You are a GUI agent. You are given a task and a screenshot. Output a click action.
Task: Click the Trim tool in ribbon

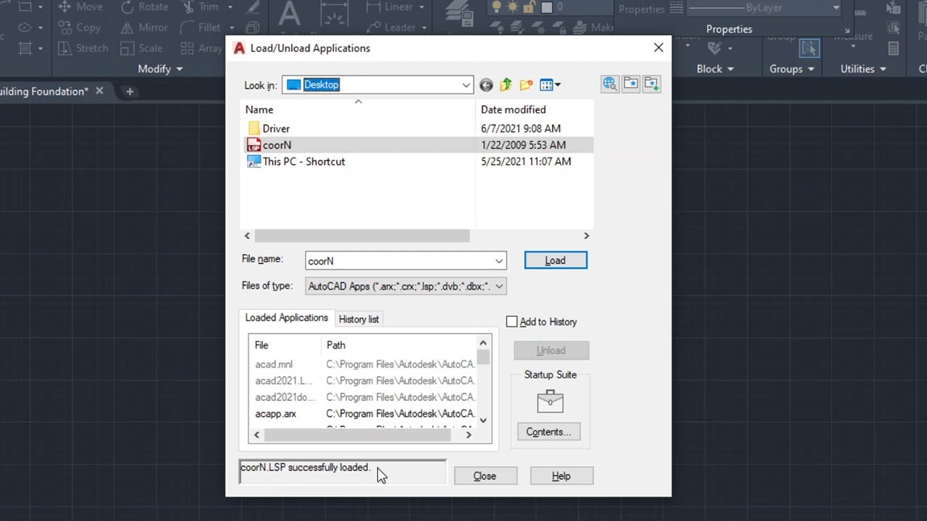(201, 7)
